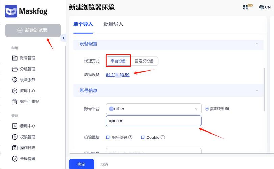This screenshot has width=274, height=169.
Task: Focus the open.AI text input field
Action: pyautogui.click(x=154, y=121)
